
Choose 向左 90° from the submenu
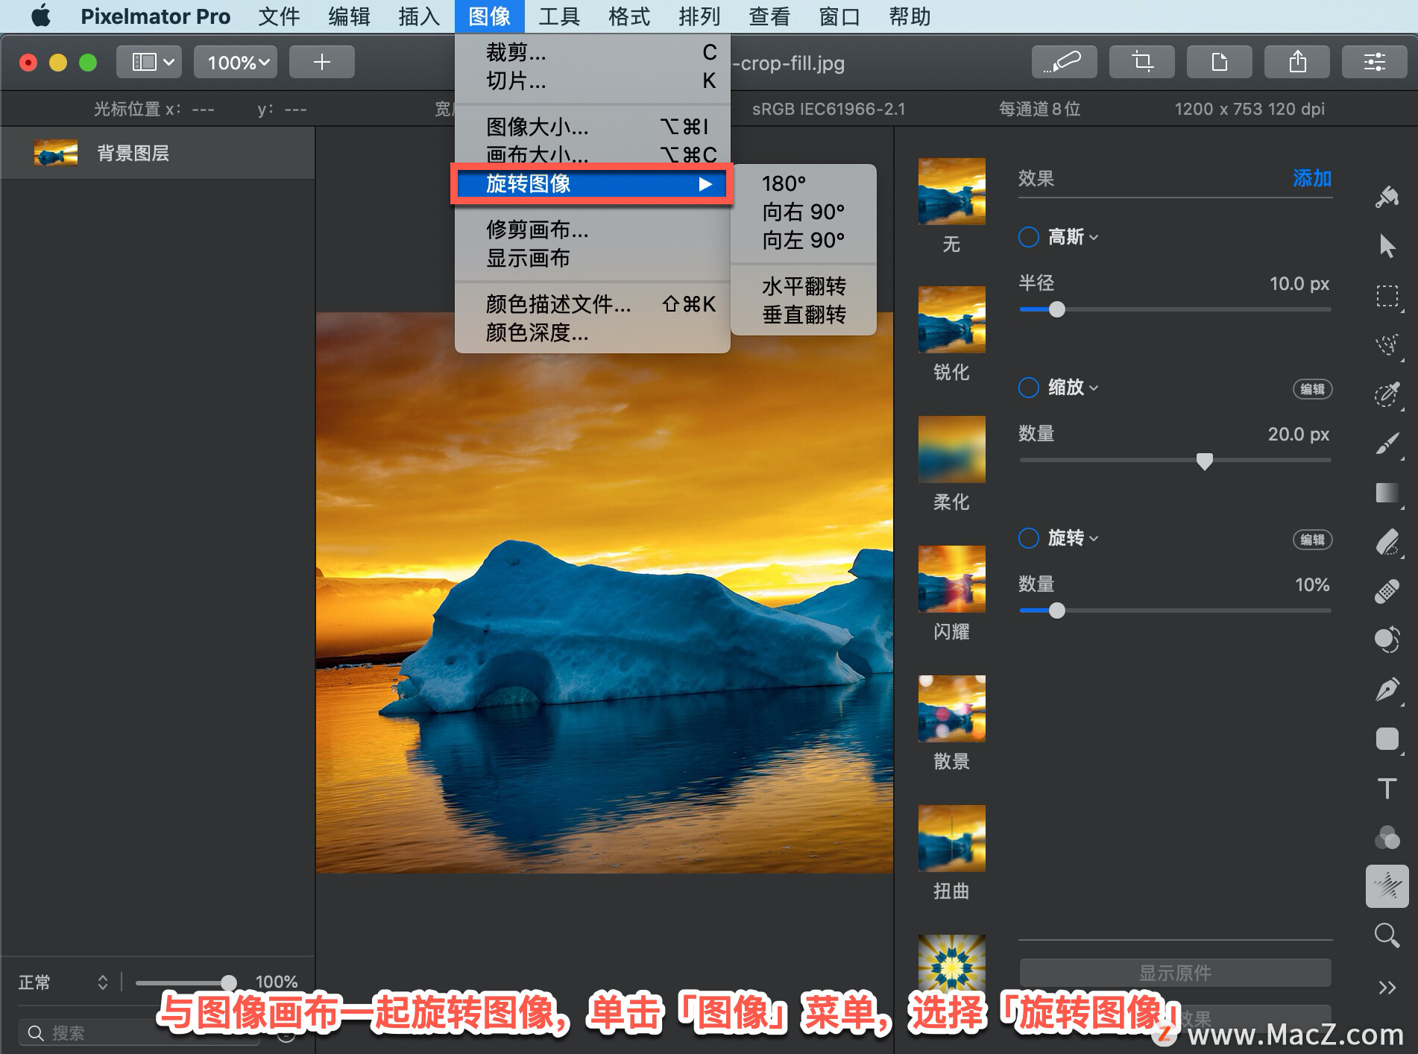pos(803,240)
